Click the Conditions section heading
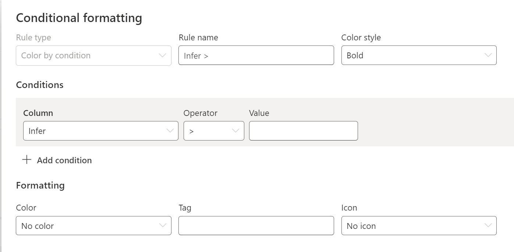Image resolution: width=514 pixels, height=252 pixels. pos(39,85)
